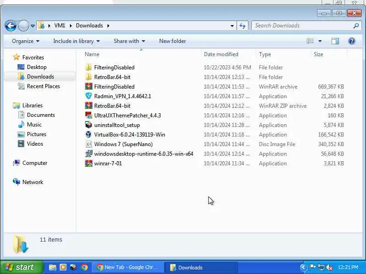Select the FilteringDisabled WinRAR archive icon
The image size is (366, 274).
pyautogui.click(x=88, y=86)
